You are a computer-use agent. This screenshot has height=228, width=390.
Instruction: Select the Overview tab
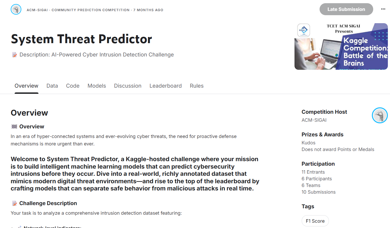click(26, 86)
